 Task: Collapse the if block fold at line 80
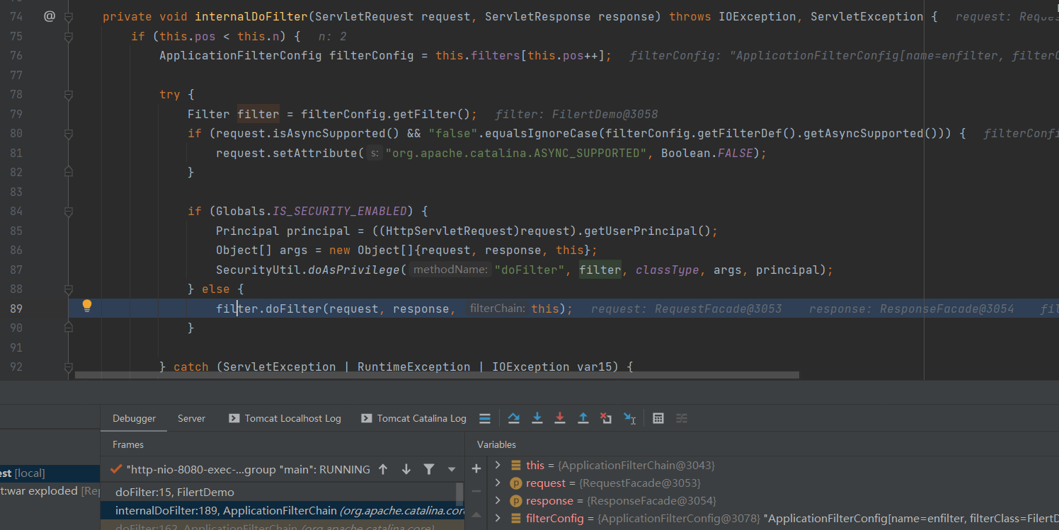69,133
